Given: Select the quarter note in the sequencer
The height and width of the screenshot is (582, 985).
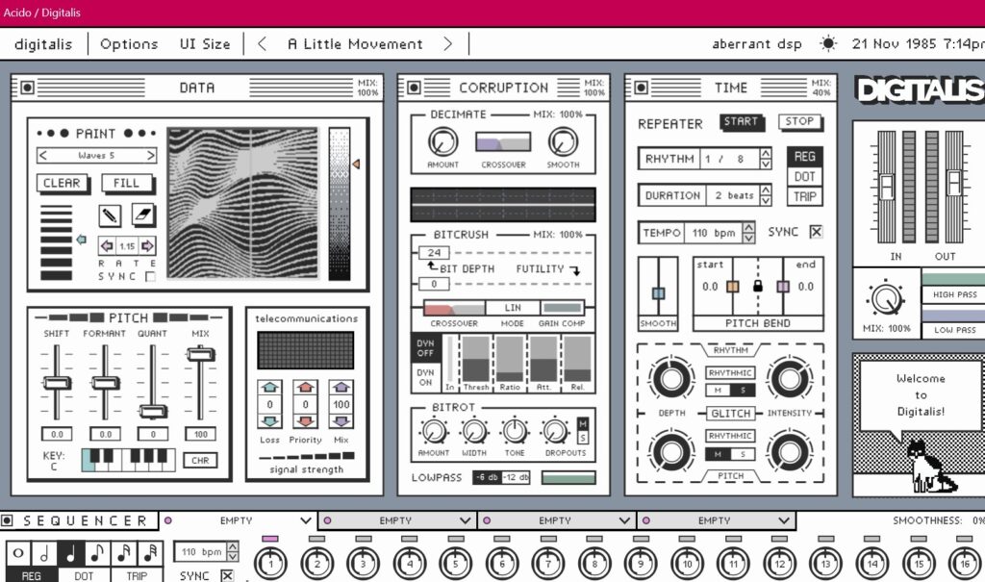Looking at the screenshot, I should pos(70,553).
